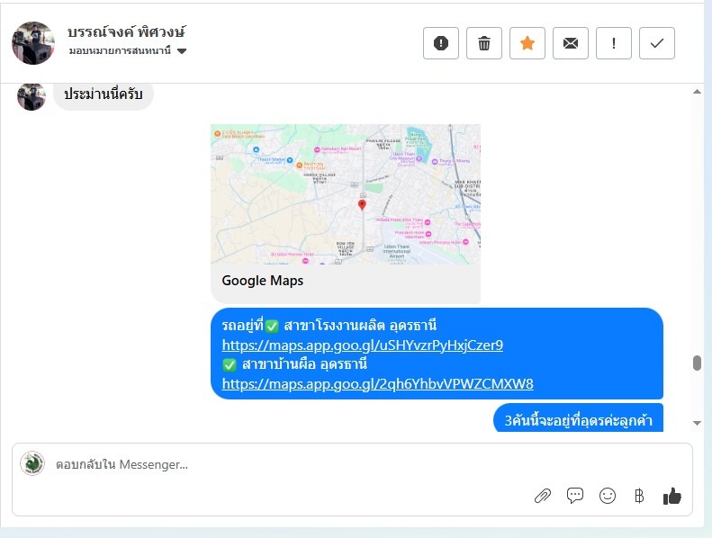Viewport: 712px width, 538px height.
Task: Expand the มอบหมายการสนทนานี้ assignment dropdown
Action: tap(128, 50)
